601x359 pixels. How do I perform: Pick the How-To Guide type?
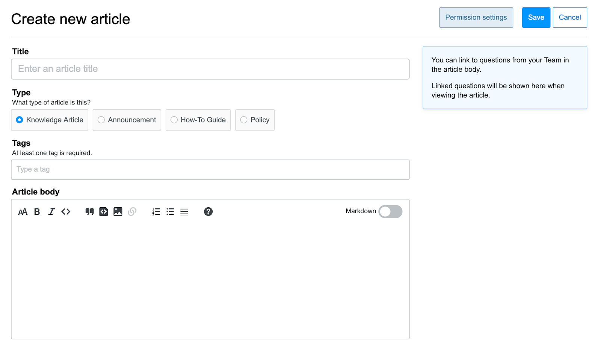[198, 120]
